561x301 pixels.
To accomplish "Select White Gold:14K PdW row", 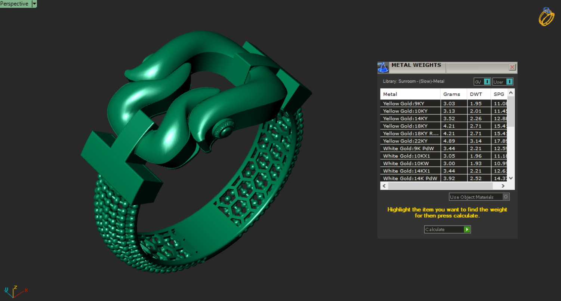I will (x=410, y=178).
